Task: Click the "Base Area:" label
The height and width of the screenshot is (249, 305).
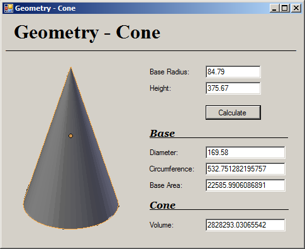Action: pyautogui.click(x=166, y=185)
